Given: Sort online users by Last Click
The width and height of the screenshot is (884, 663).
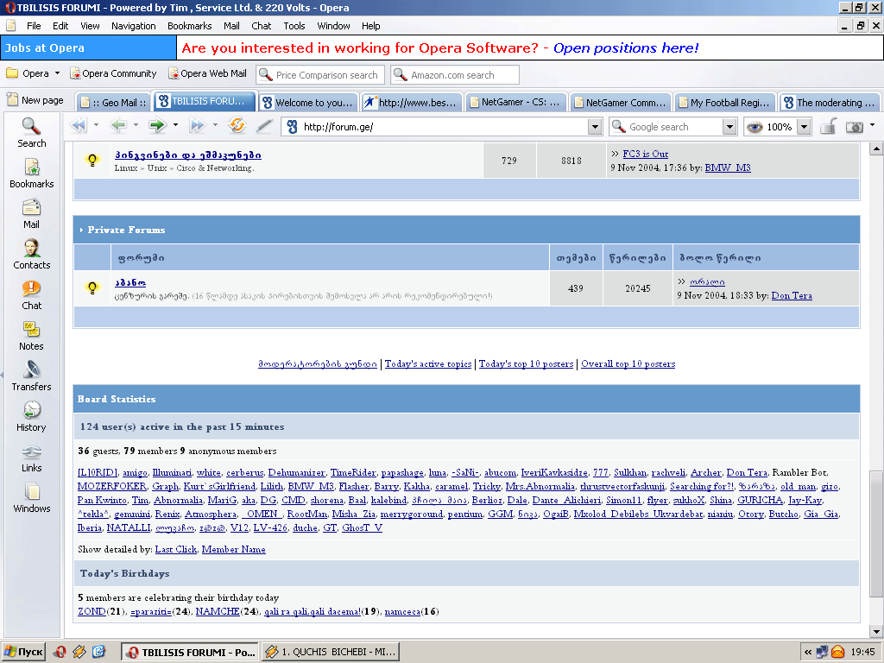Looking at the screenshot, I should 176,549.
